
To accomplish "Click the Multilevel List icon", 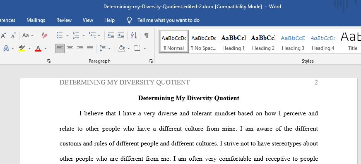I will pyautogui.click(x=92, y=35).
